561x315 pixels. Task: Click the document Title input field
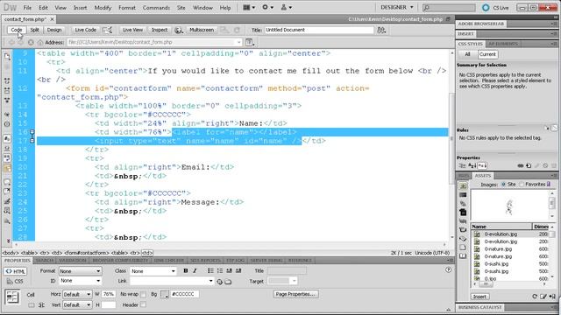coord(319,30)
